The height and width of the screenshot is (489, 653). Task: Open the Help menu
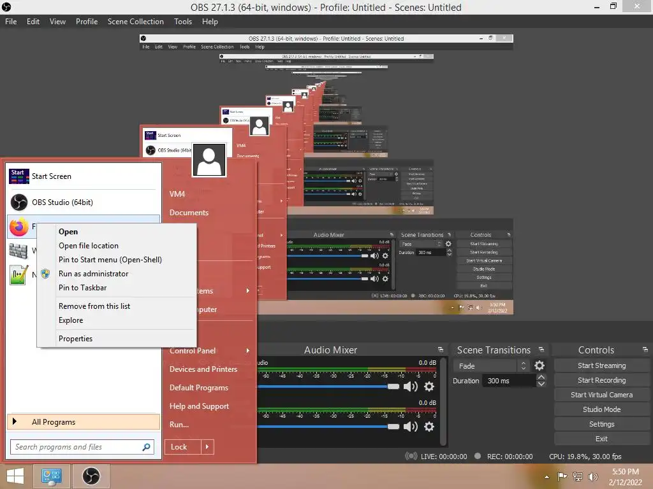tap(210, 22)
